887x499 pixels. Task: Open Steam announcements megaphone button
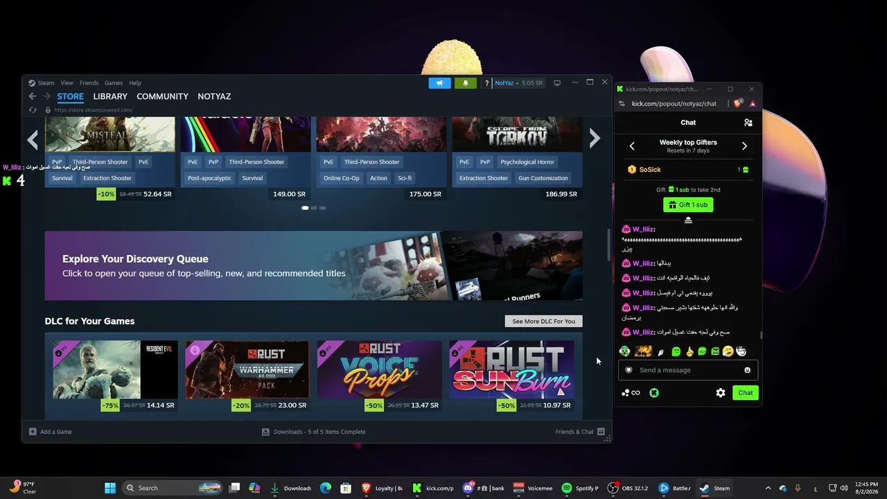point(439,83)
